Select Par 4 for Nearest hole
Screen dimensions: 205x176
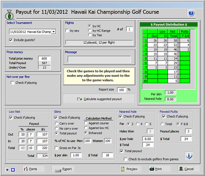137,124
